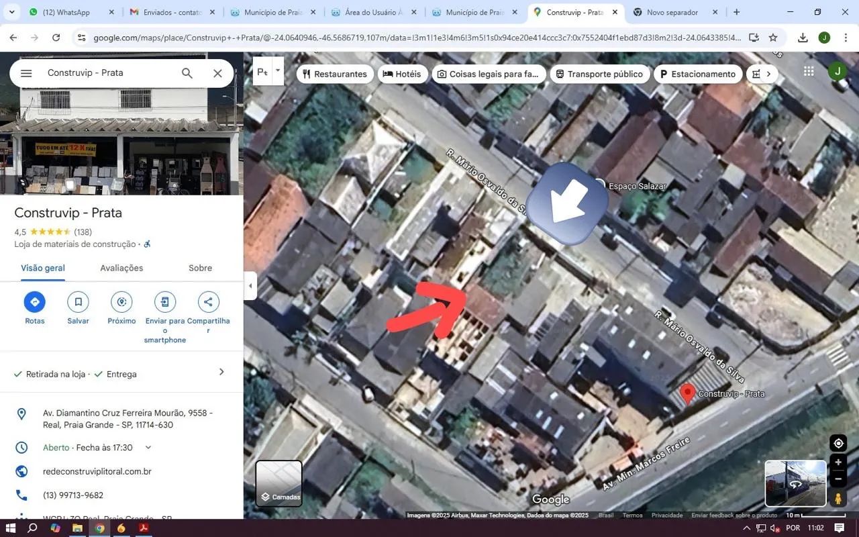Filter by Restaurantes
Image resolution: width=859 pixels, height=537 pixels.
pyautogui.click(x=334, y=74)
